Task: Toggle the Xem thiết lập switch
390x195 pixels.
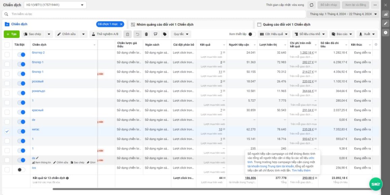Action: 252,34
